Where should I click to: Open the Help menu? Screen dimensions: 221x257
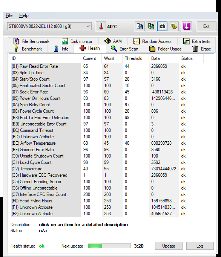pyautogui.click(x=24, y=15)
